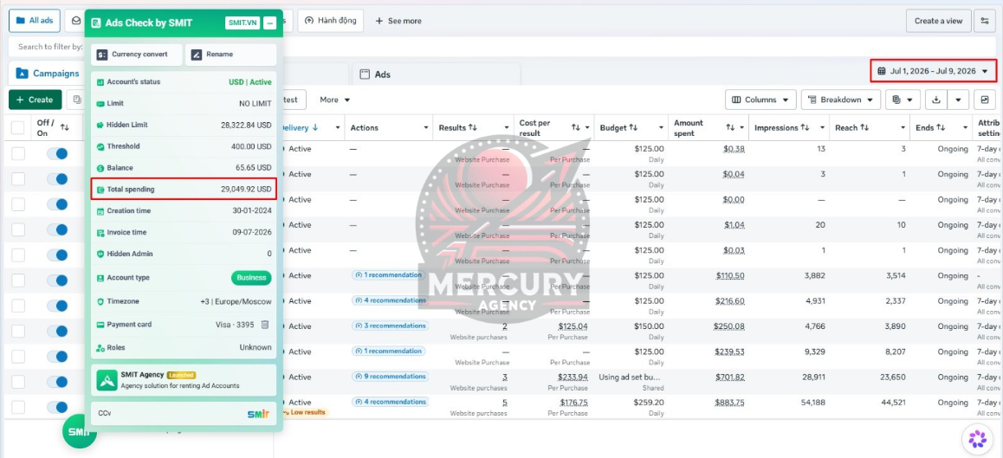This screenshot has width=1003, height=458.
Task: Click the export download icon
Action: pyautogui.click(x=936, y=100)
